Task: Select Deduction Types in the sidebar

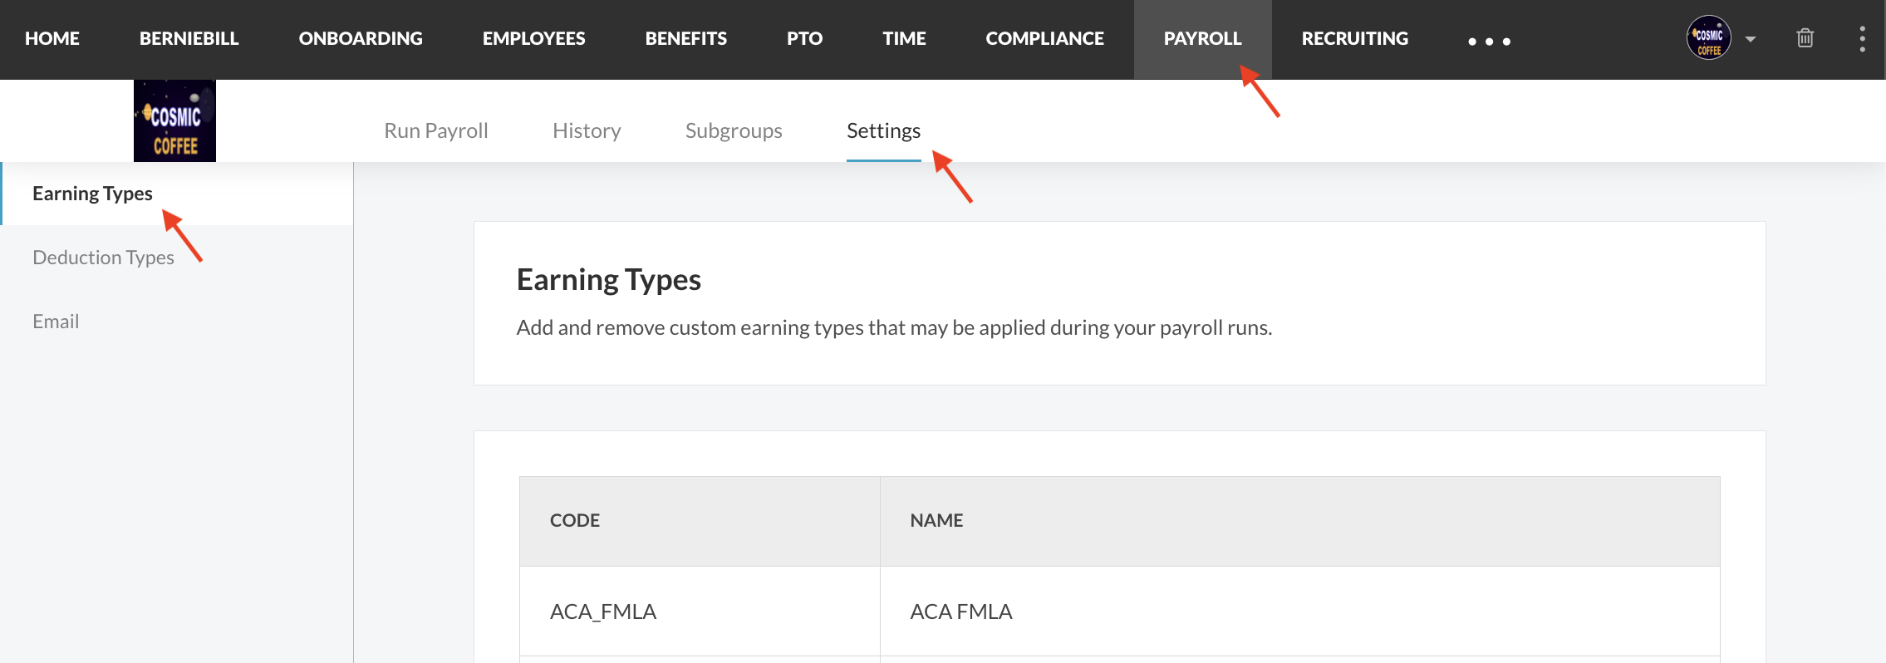Action: tap(103, 258)
